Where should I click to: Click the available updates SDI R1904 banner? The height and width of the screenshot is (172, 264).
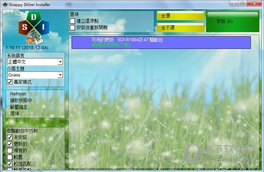tap(161, 42)
